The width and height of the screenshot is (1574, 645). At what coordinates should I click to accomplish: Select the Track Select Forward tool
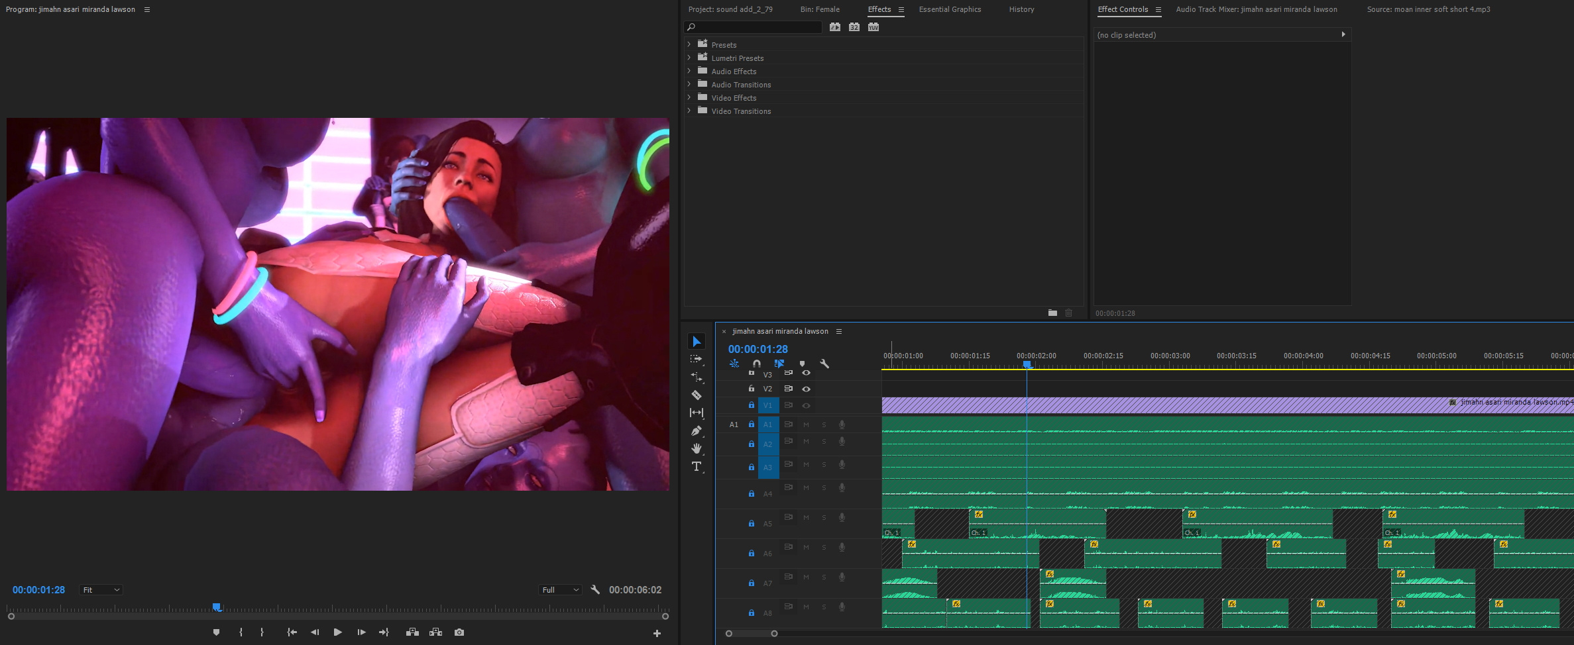point(697,359)
